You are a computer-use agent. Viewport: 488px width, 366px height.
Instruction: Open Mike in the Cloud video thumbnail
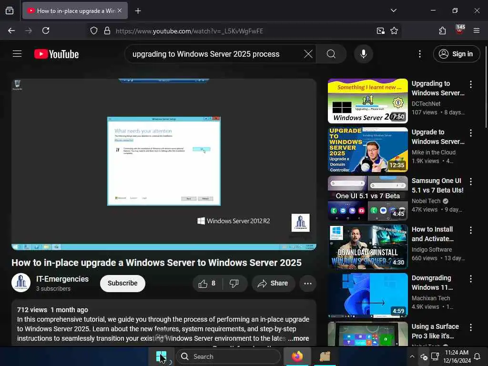367,150
